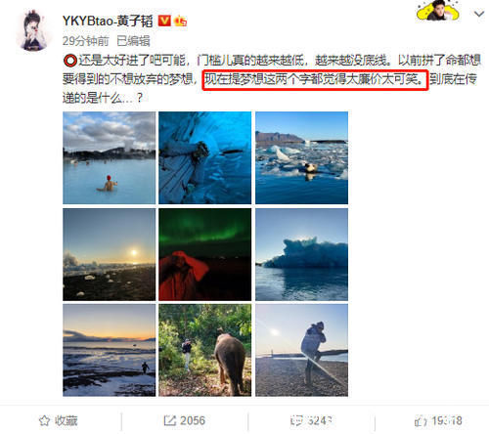Open blue ice cave photo thumbnail
This screenshot has height=434, width=489.
205,157
